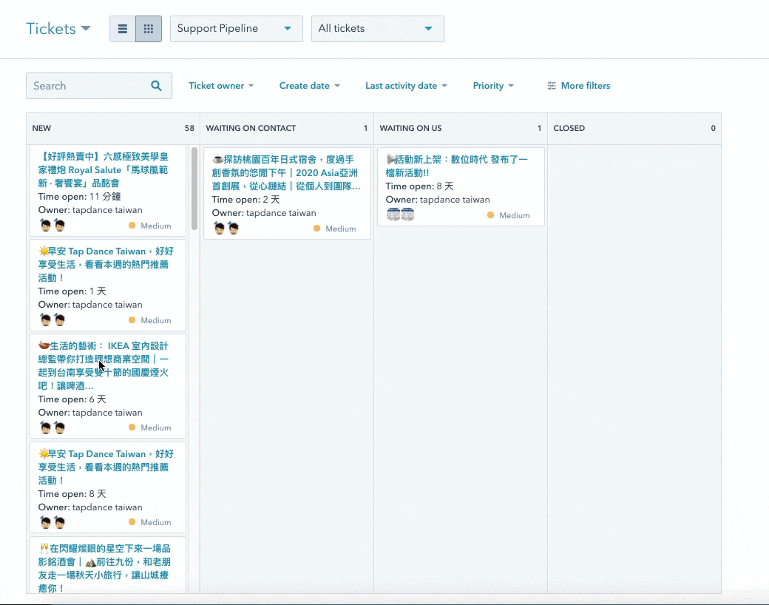
Task: Click the Medium priority dot on Royal Salute ticket
Action: point(132,226)
